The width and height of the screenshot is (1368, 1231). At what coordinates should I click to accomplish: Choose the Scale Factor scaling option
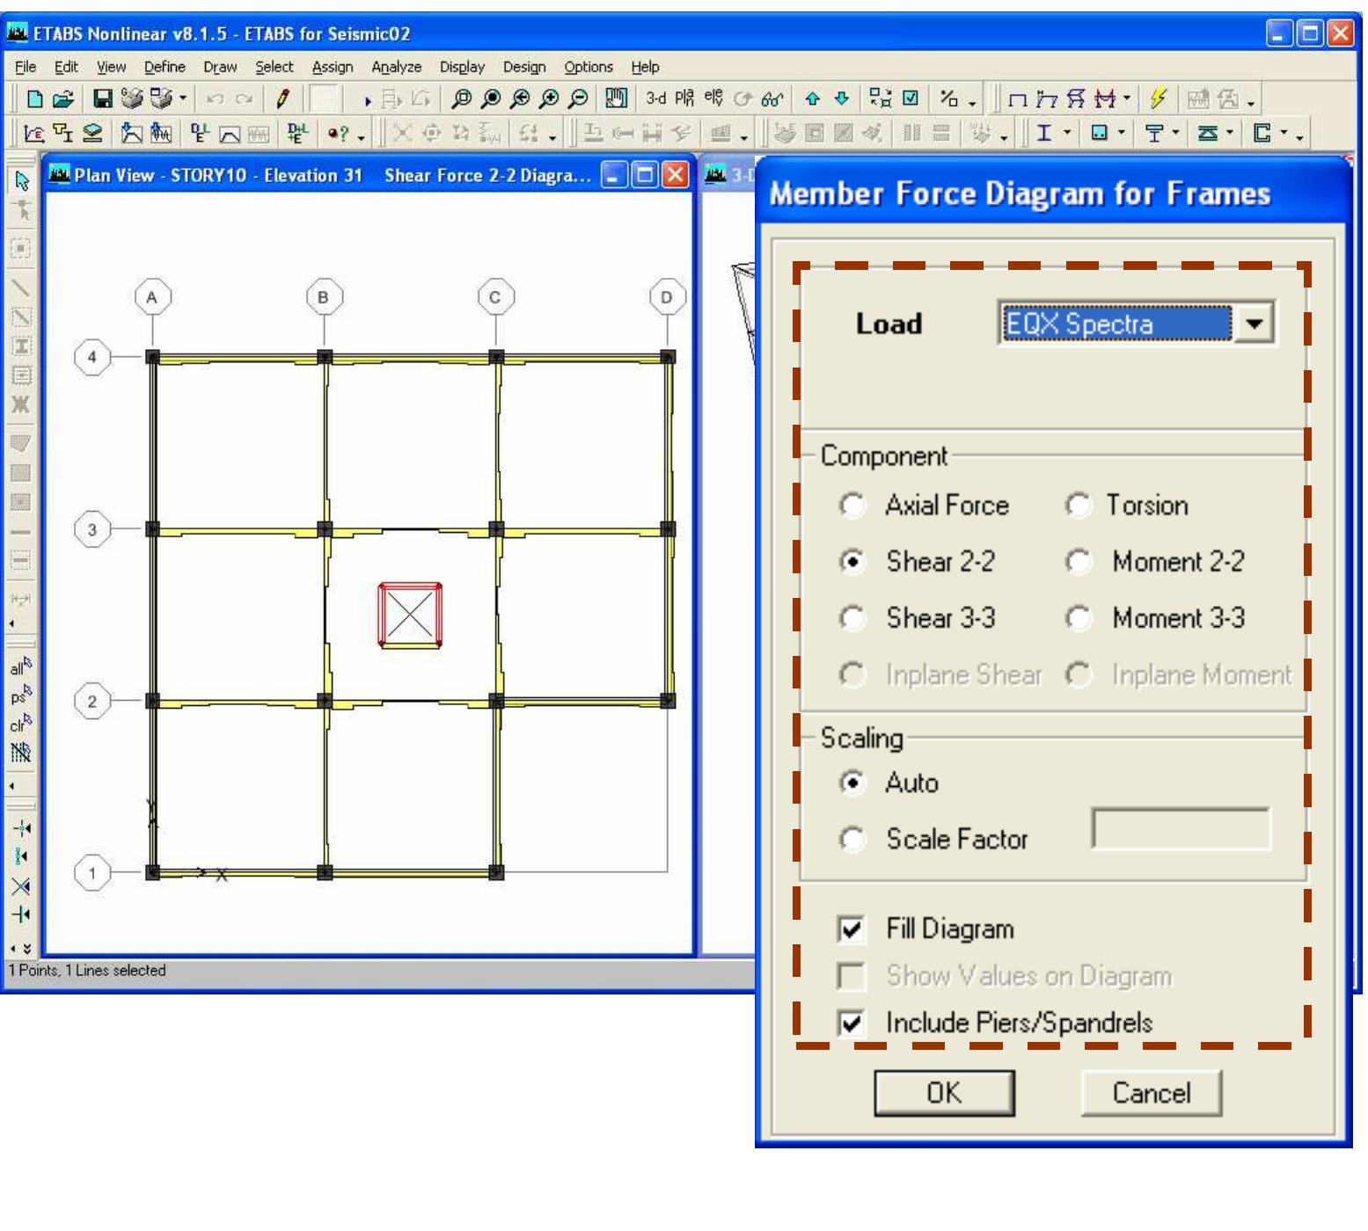point(852,839)
